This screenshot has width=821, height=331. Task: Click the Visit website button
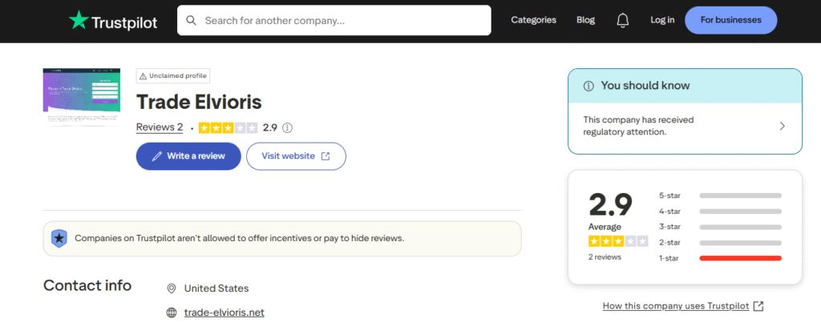coord(296,156)
